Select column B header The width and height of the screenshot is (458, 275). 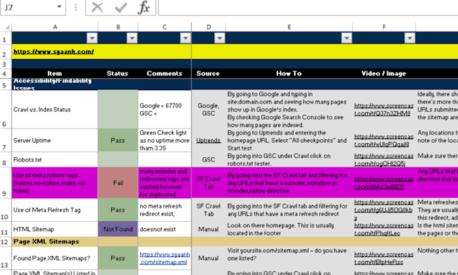point(118,27)
